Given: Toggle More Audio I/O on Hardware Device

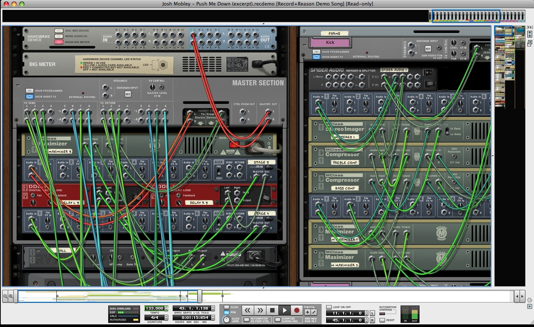Looking at the screenshot, I should click(59, 36).
